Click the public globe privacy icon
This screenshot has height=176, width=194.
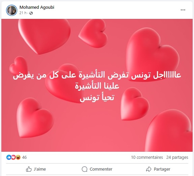[31, 13]
